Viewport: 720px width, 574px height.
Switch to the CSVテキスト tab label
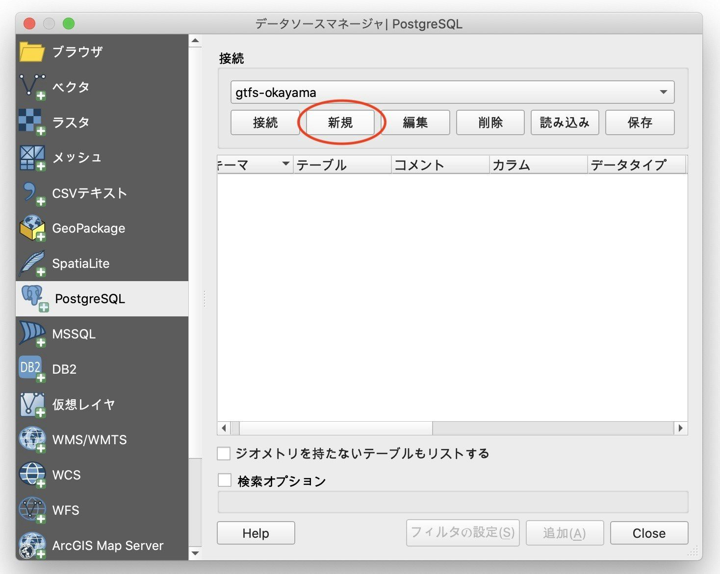90,193
